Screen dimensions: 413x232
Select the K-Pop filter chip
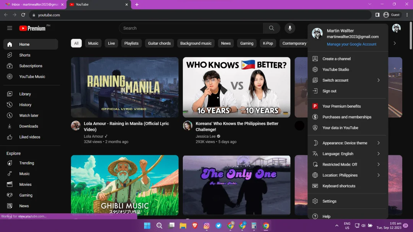[268, 43]
